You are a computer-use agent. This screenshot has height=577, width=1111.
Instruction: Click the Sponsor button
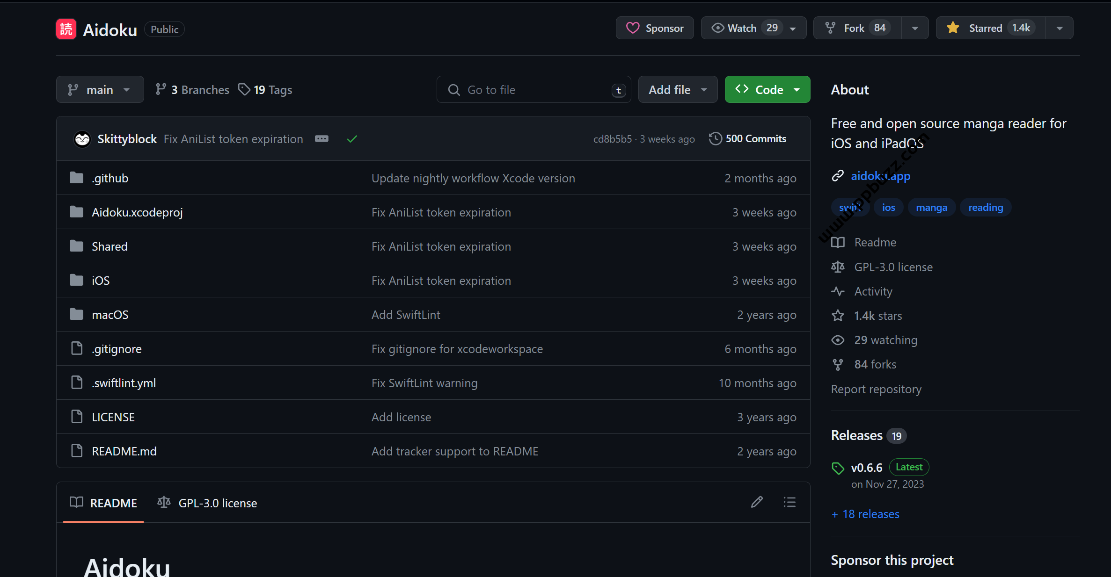point(655,28)
